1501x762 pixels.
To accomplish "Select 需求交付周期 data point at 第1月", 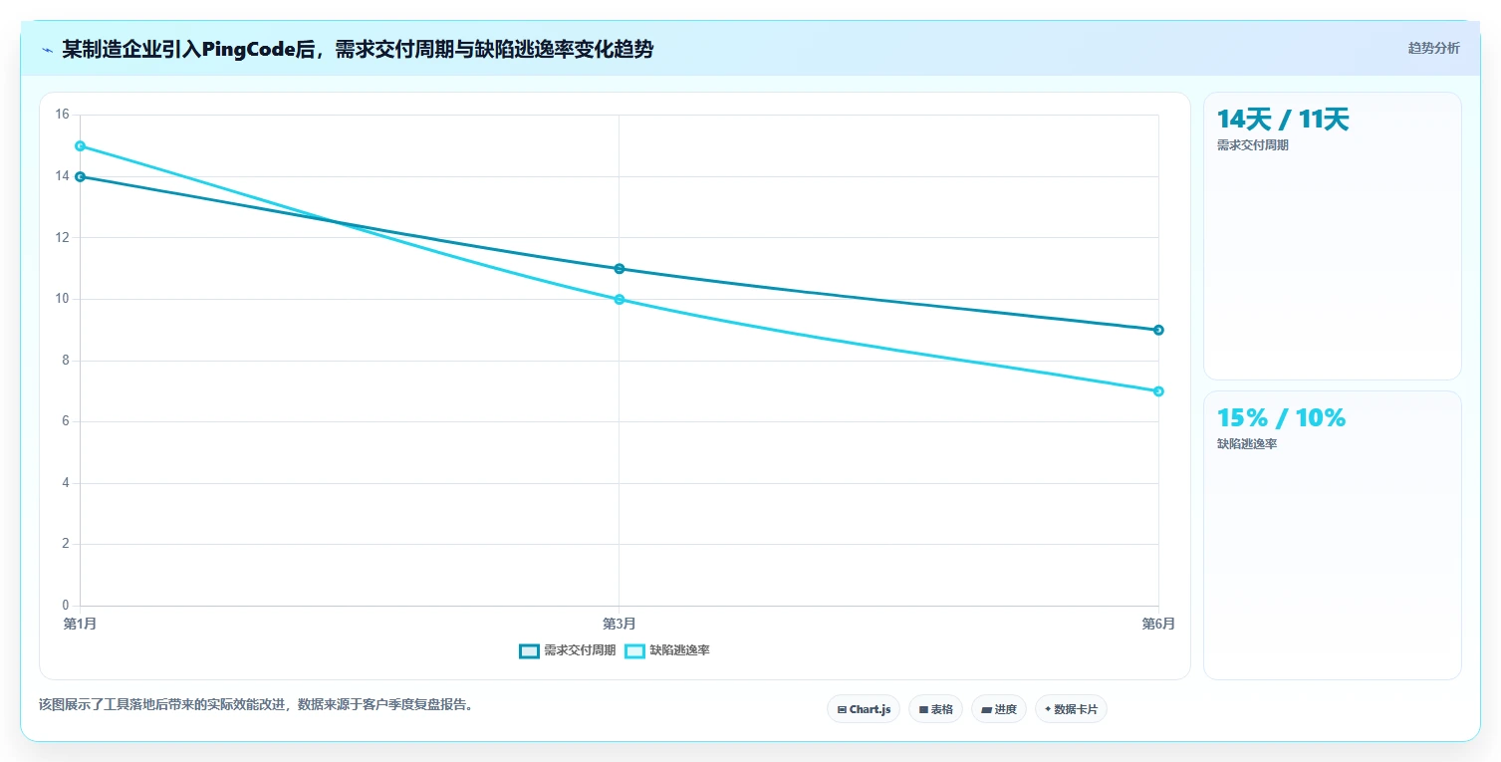I will click(x=80, y=176).
